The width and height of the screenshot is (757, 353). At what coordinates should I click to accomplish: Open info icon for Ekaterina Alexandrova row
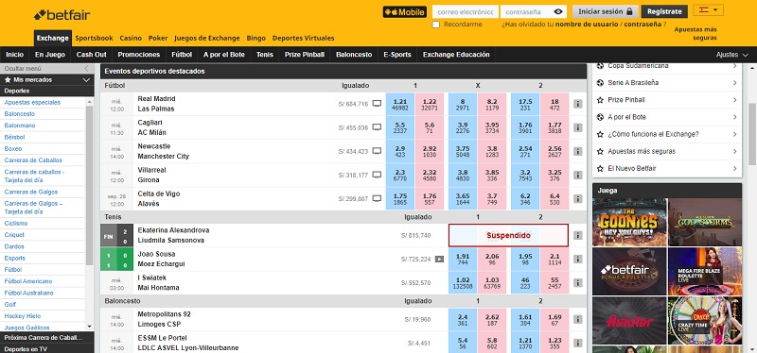click(578, 236)
